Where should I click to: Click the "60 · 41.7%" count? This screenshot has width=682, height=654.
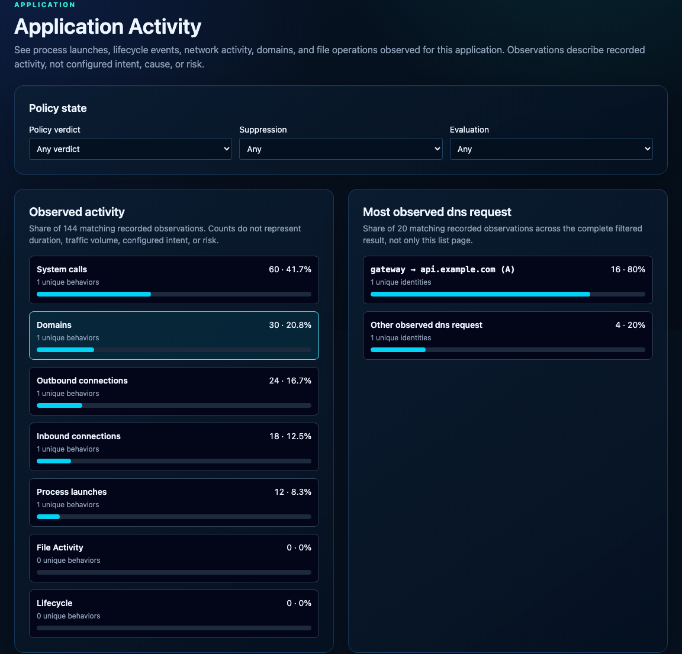pyautogui.click(x=290, y=270)
